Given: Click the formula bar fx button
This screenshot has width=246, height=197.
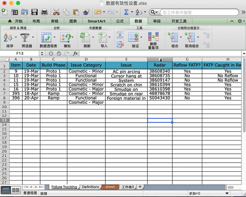Looking at the screenshot, I should point(76,53).
